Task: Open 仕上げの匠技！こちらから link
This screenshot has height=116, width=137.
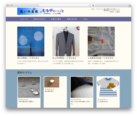Action: click(64, 58)
